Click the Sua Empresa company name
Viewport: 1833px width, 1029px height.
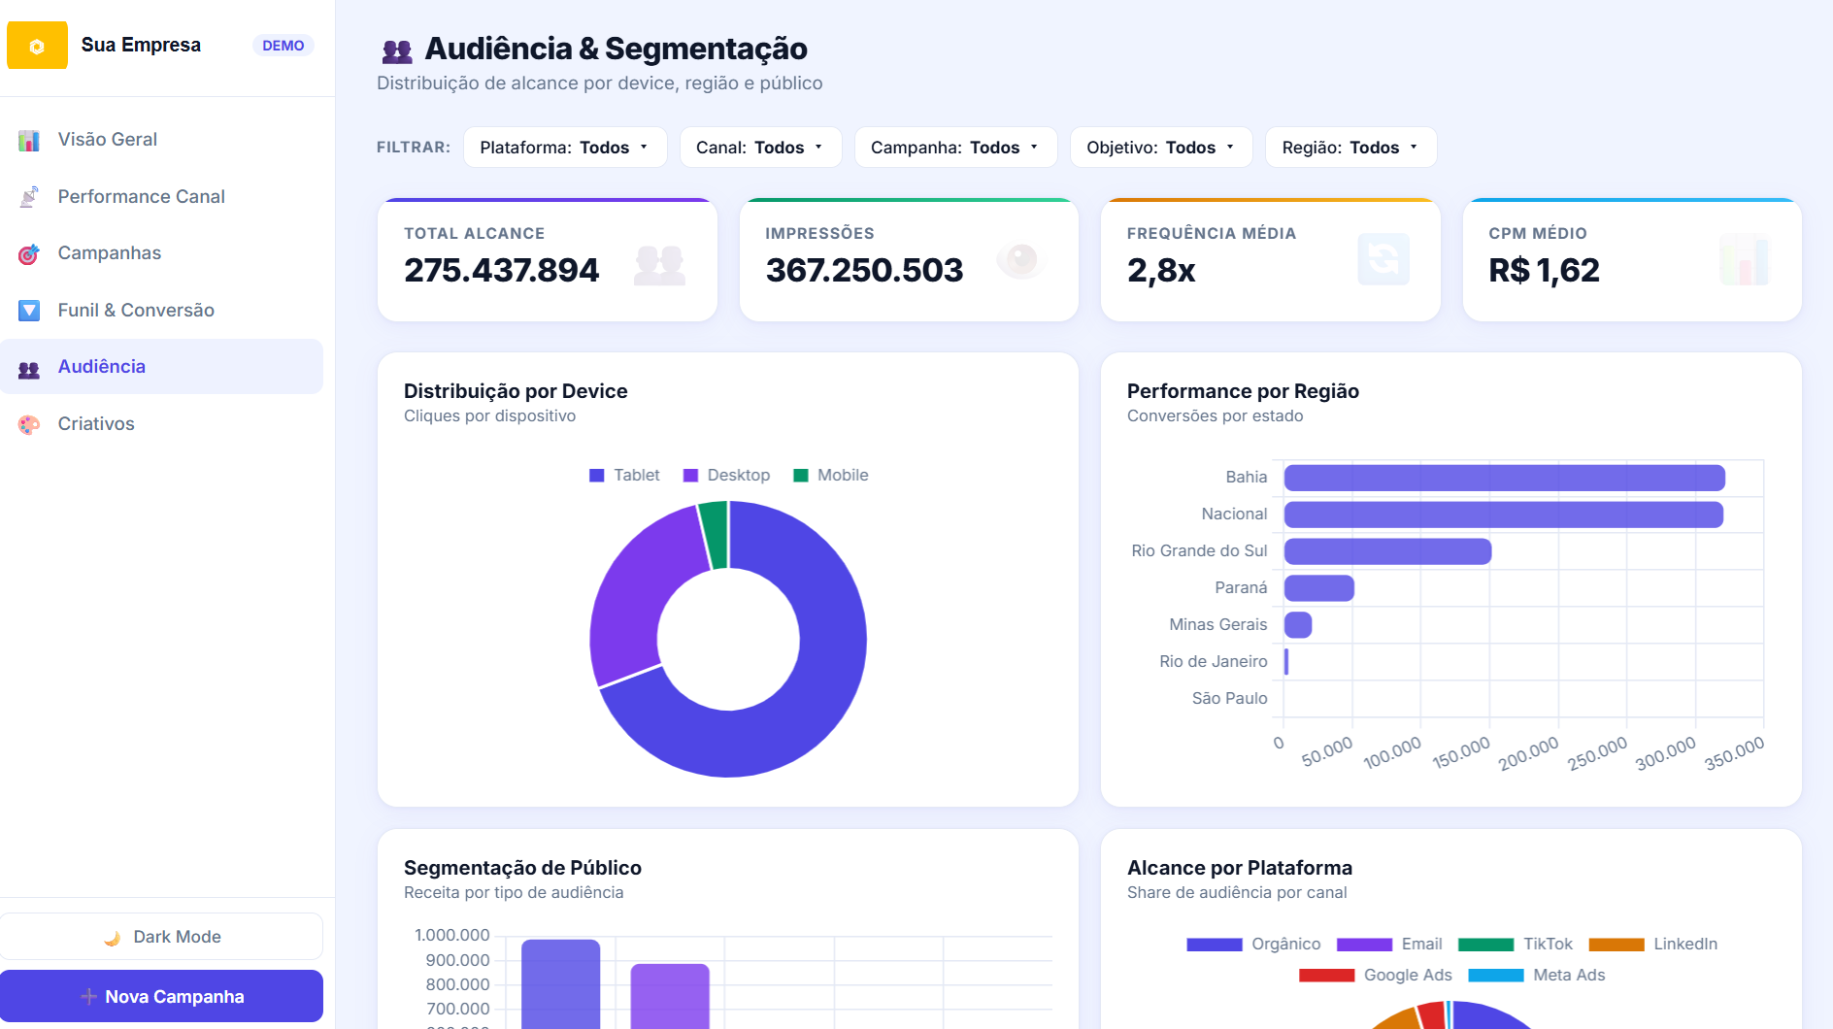[141, 46]
